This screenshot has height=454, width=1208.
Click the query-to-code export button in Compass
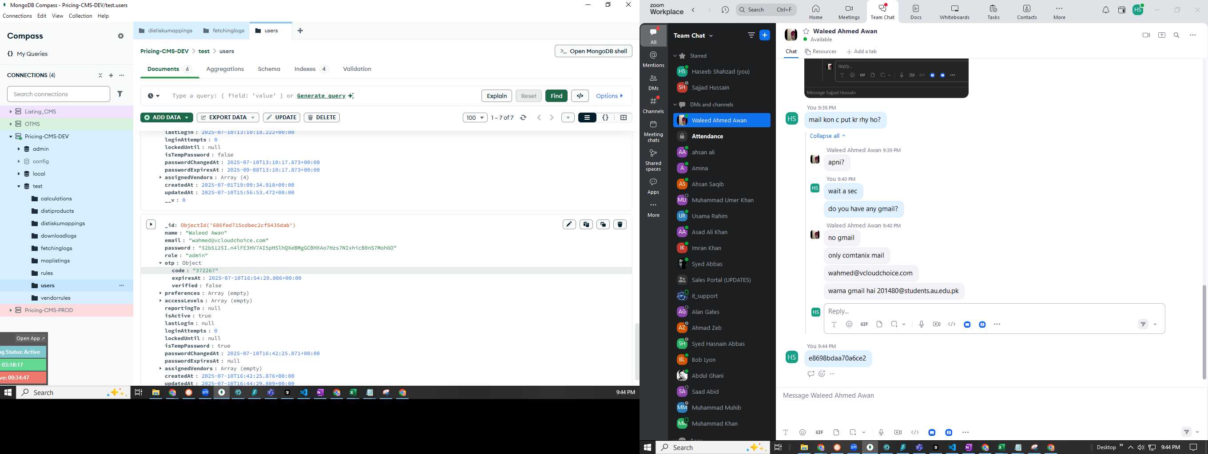click(580, 96)
